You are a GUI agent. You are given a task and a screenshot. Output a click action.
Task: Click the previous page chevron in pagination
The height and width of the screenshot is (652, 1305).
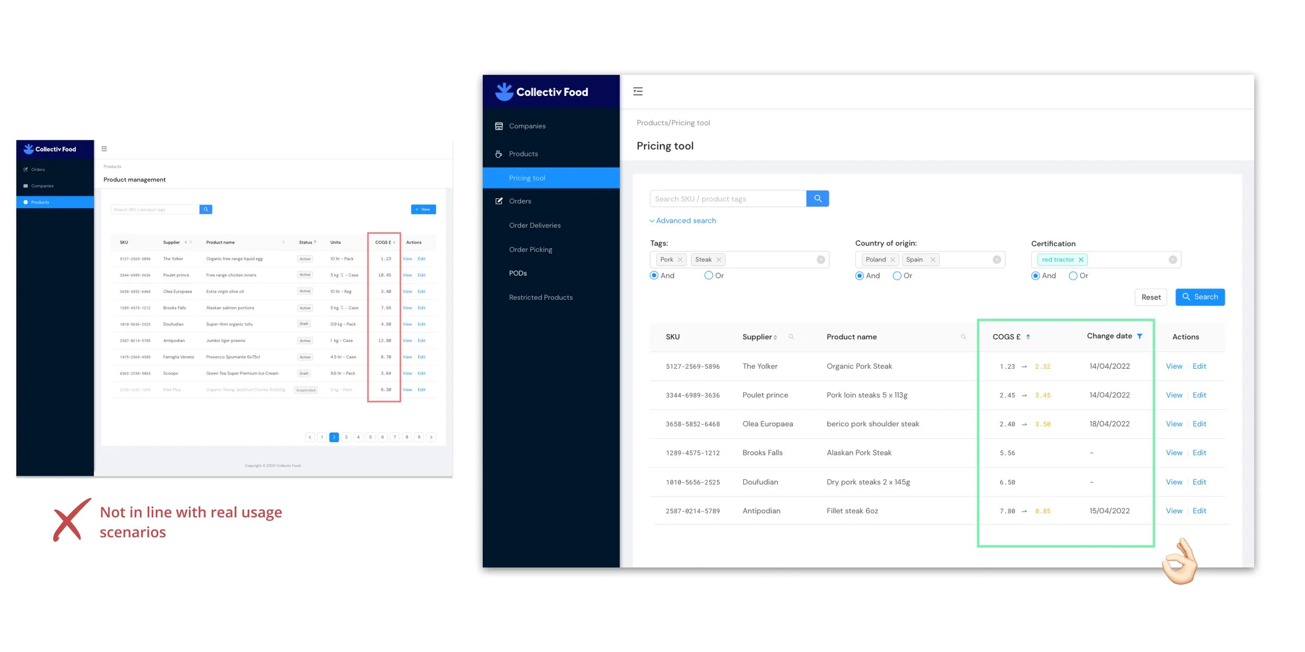[310, 437]
